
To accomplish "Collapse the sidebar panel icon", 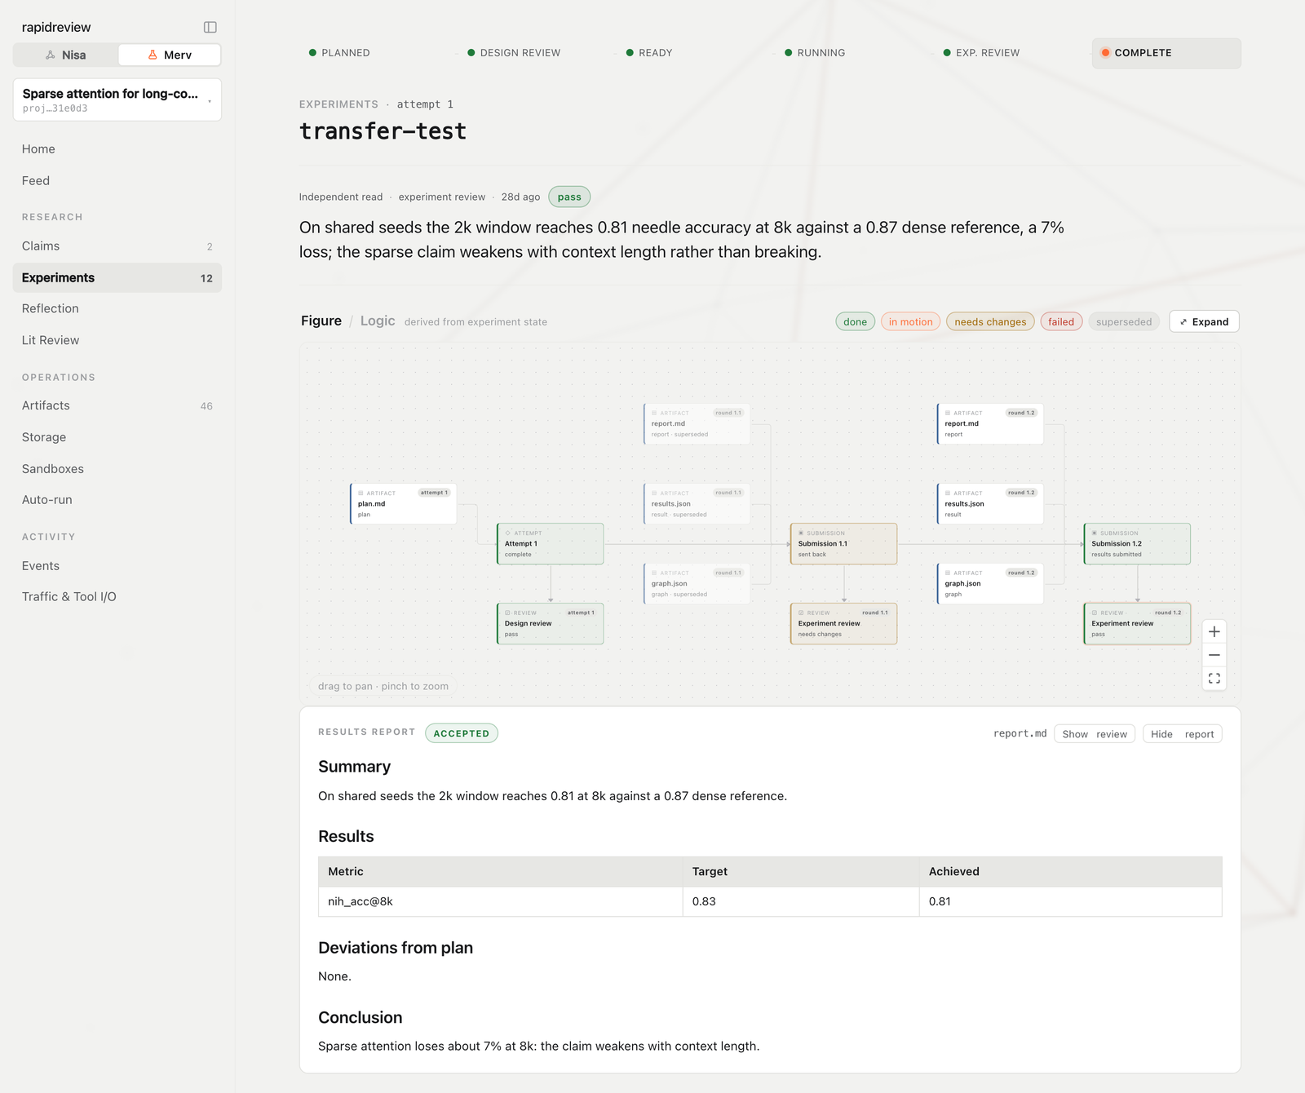I will point(210,27).
